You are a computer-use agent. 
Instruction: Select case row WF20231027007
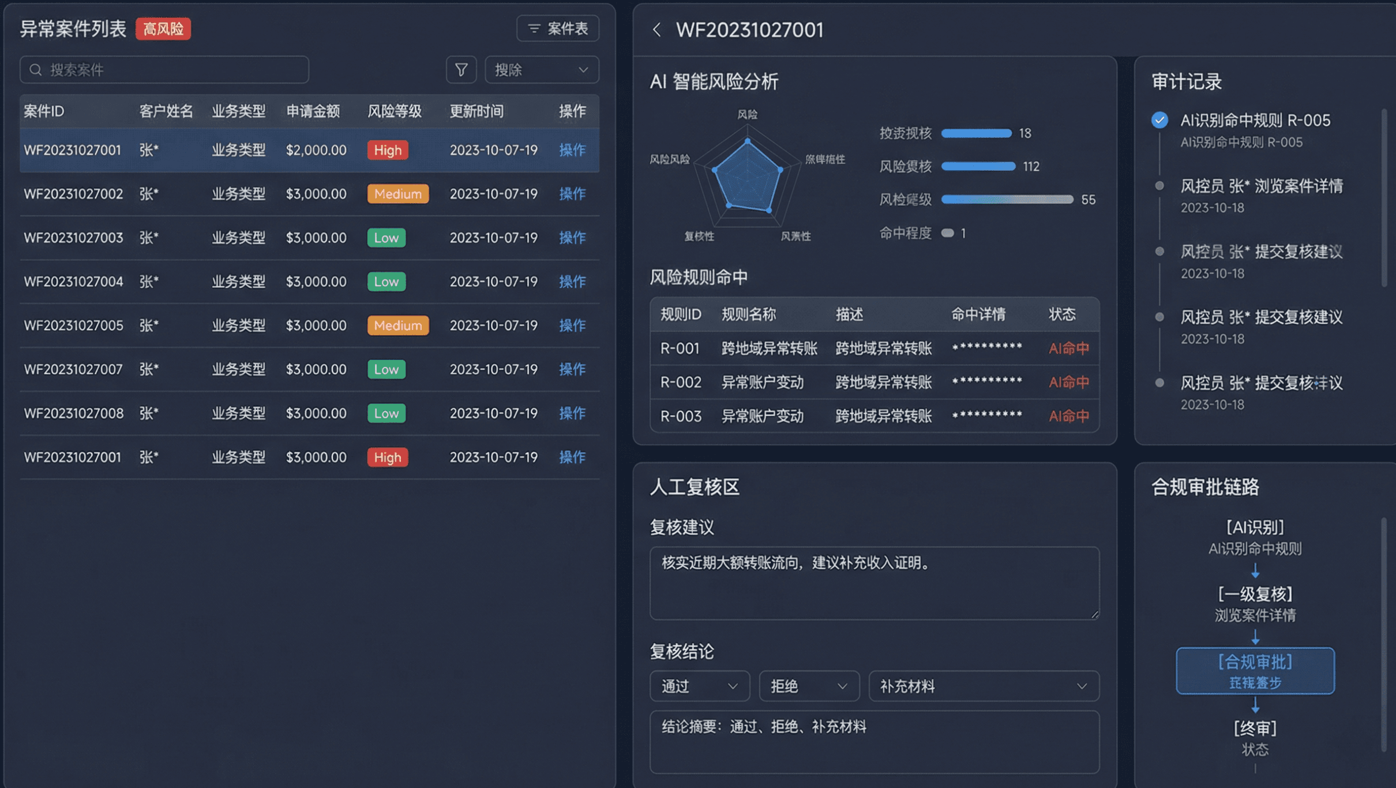(310, 369)
